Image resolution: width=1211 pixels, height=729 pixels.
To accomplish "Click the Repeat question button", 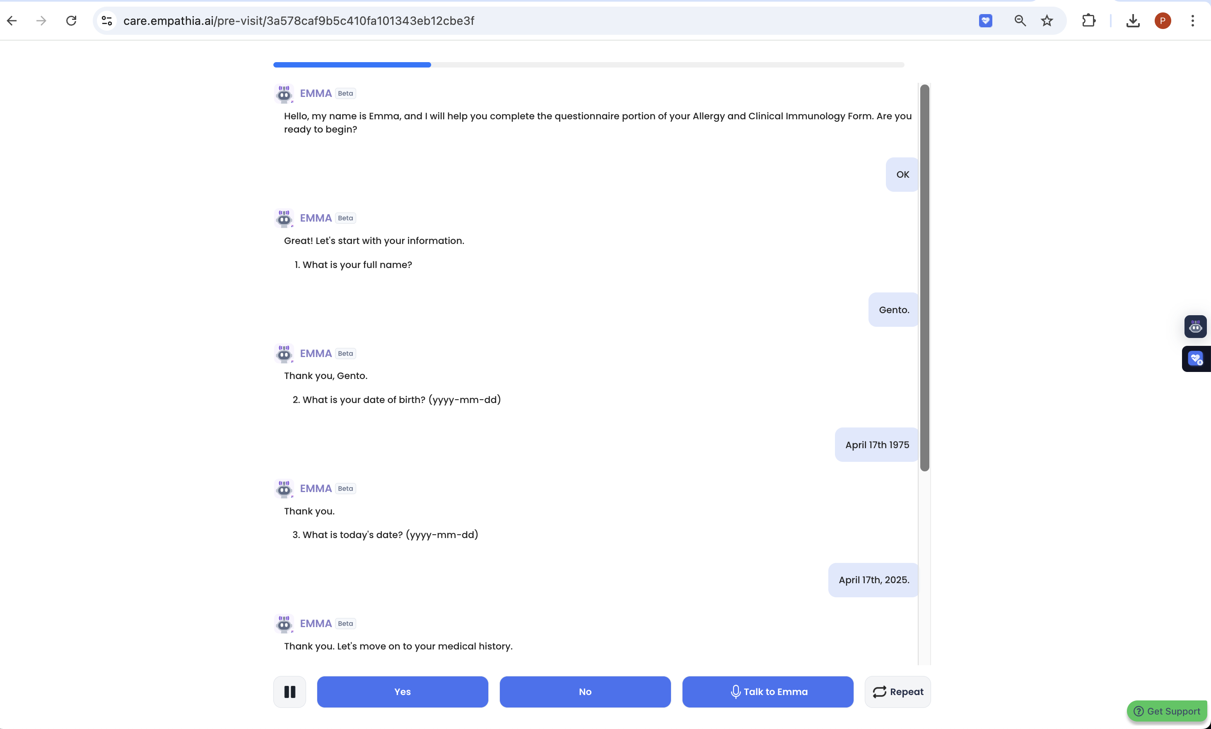I will [x=897, y=692].
